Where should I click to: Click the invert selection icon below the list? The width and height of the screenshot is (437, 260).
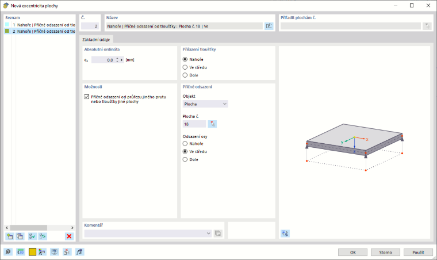(x=43, y=236)
